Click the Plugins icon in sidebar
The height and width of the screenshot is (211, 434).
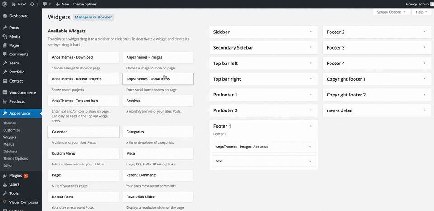[5, 176]
